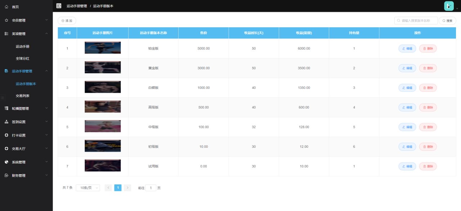461x211 pixels.
Task: Click the 签到设置 sidebar icon
Action: click(6, 122)
